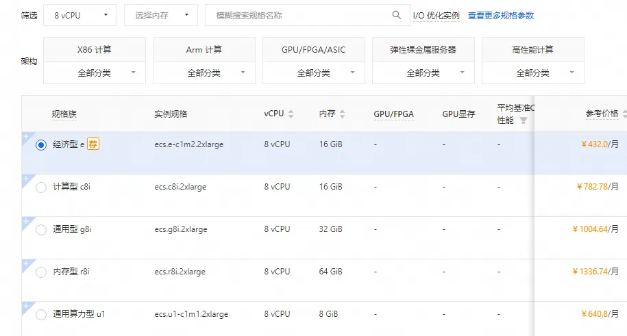Screen dimensions: 627x336
Task: Click the ecs.r8i.2xlarge spec cell
Action: click(x=180, y=271)
